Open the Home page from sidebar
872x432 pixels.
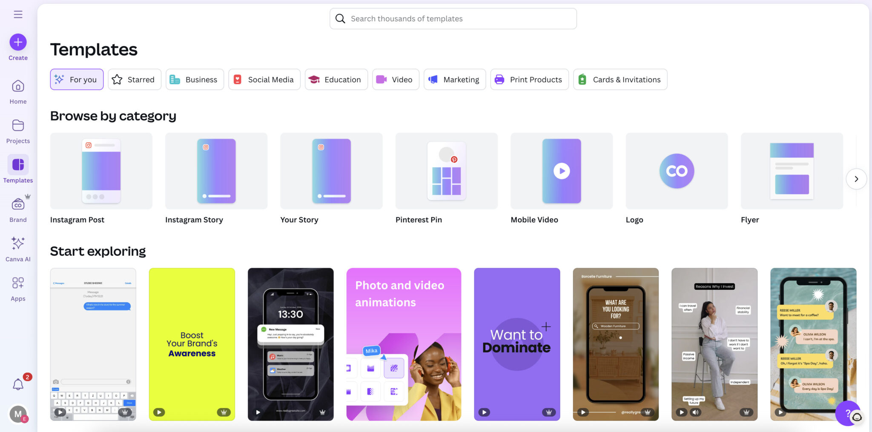point(18,92)
